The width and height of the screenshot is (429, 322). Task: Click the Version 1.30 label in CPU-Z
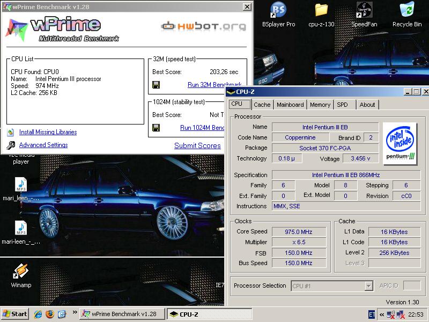[x=402, y=302]
